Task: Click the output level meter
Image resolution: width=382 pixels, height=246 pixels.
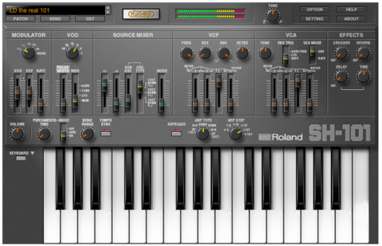Action: point(211,14)
